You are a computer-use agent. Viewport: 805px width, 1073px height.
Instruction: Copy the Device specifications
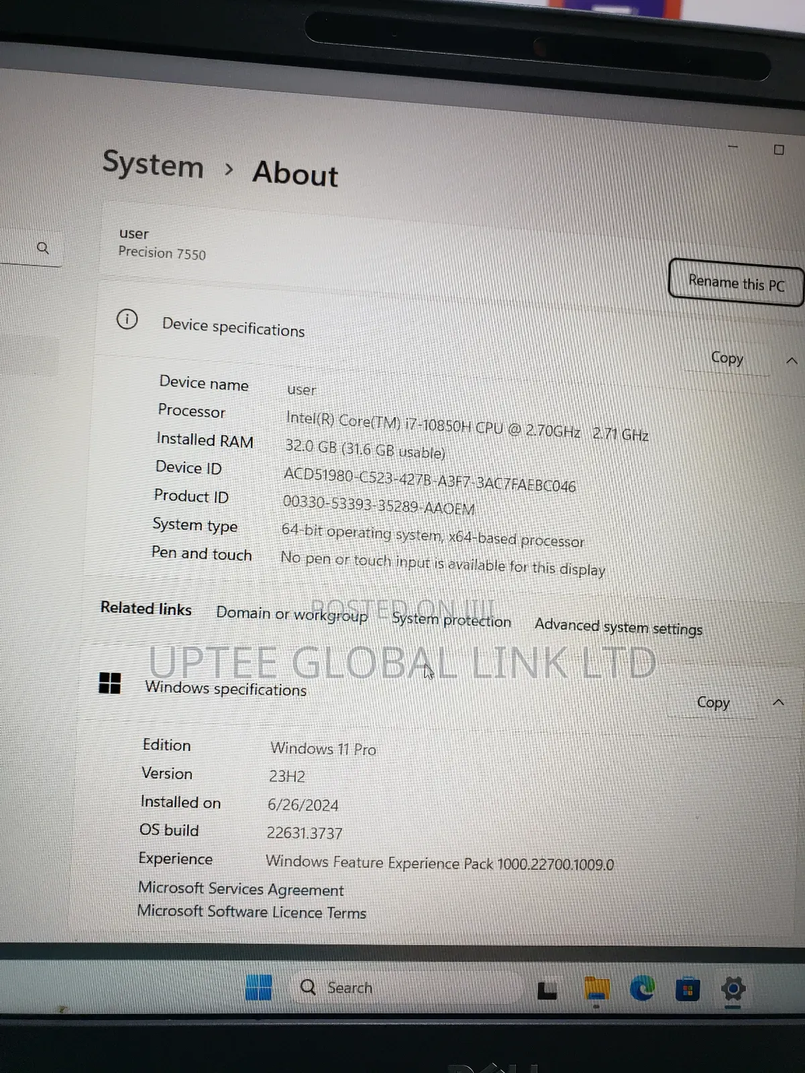pos(727,358)
